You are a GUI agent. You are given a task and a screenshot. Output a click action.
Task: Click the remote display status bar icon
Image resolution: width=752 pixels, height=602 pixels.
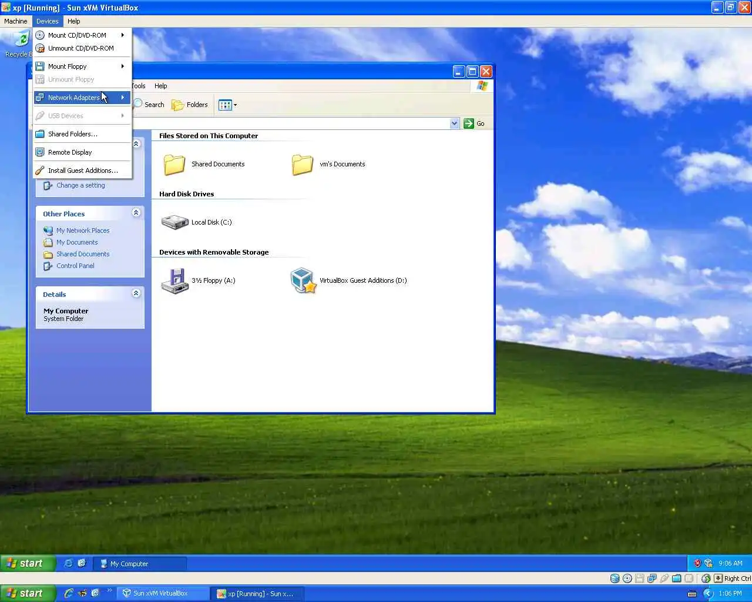pos(689,578)
